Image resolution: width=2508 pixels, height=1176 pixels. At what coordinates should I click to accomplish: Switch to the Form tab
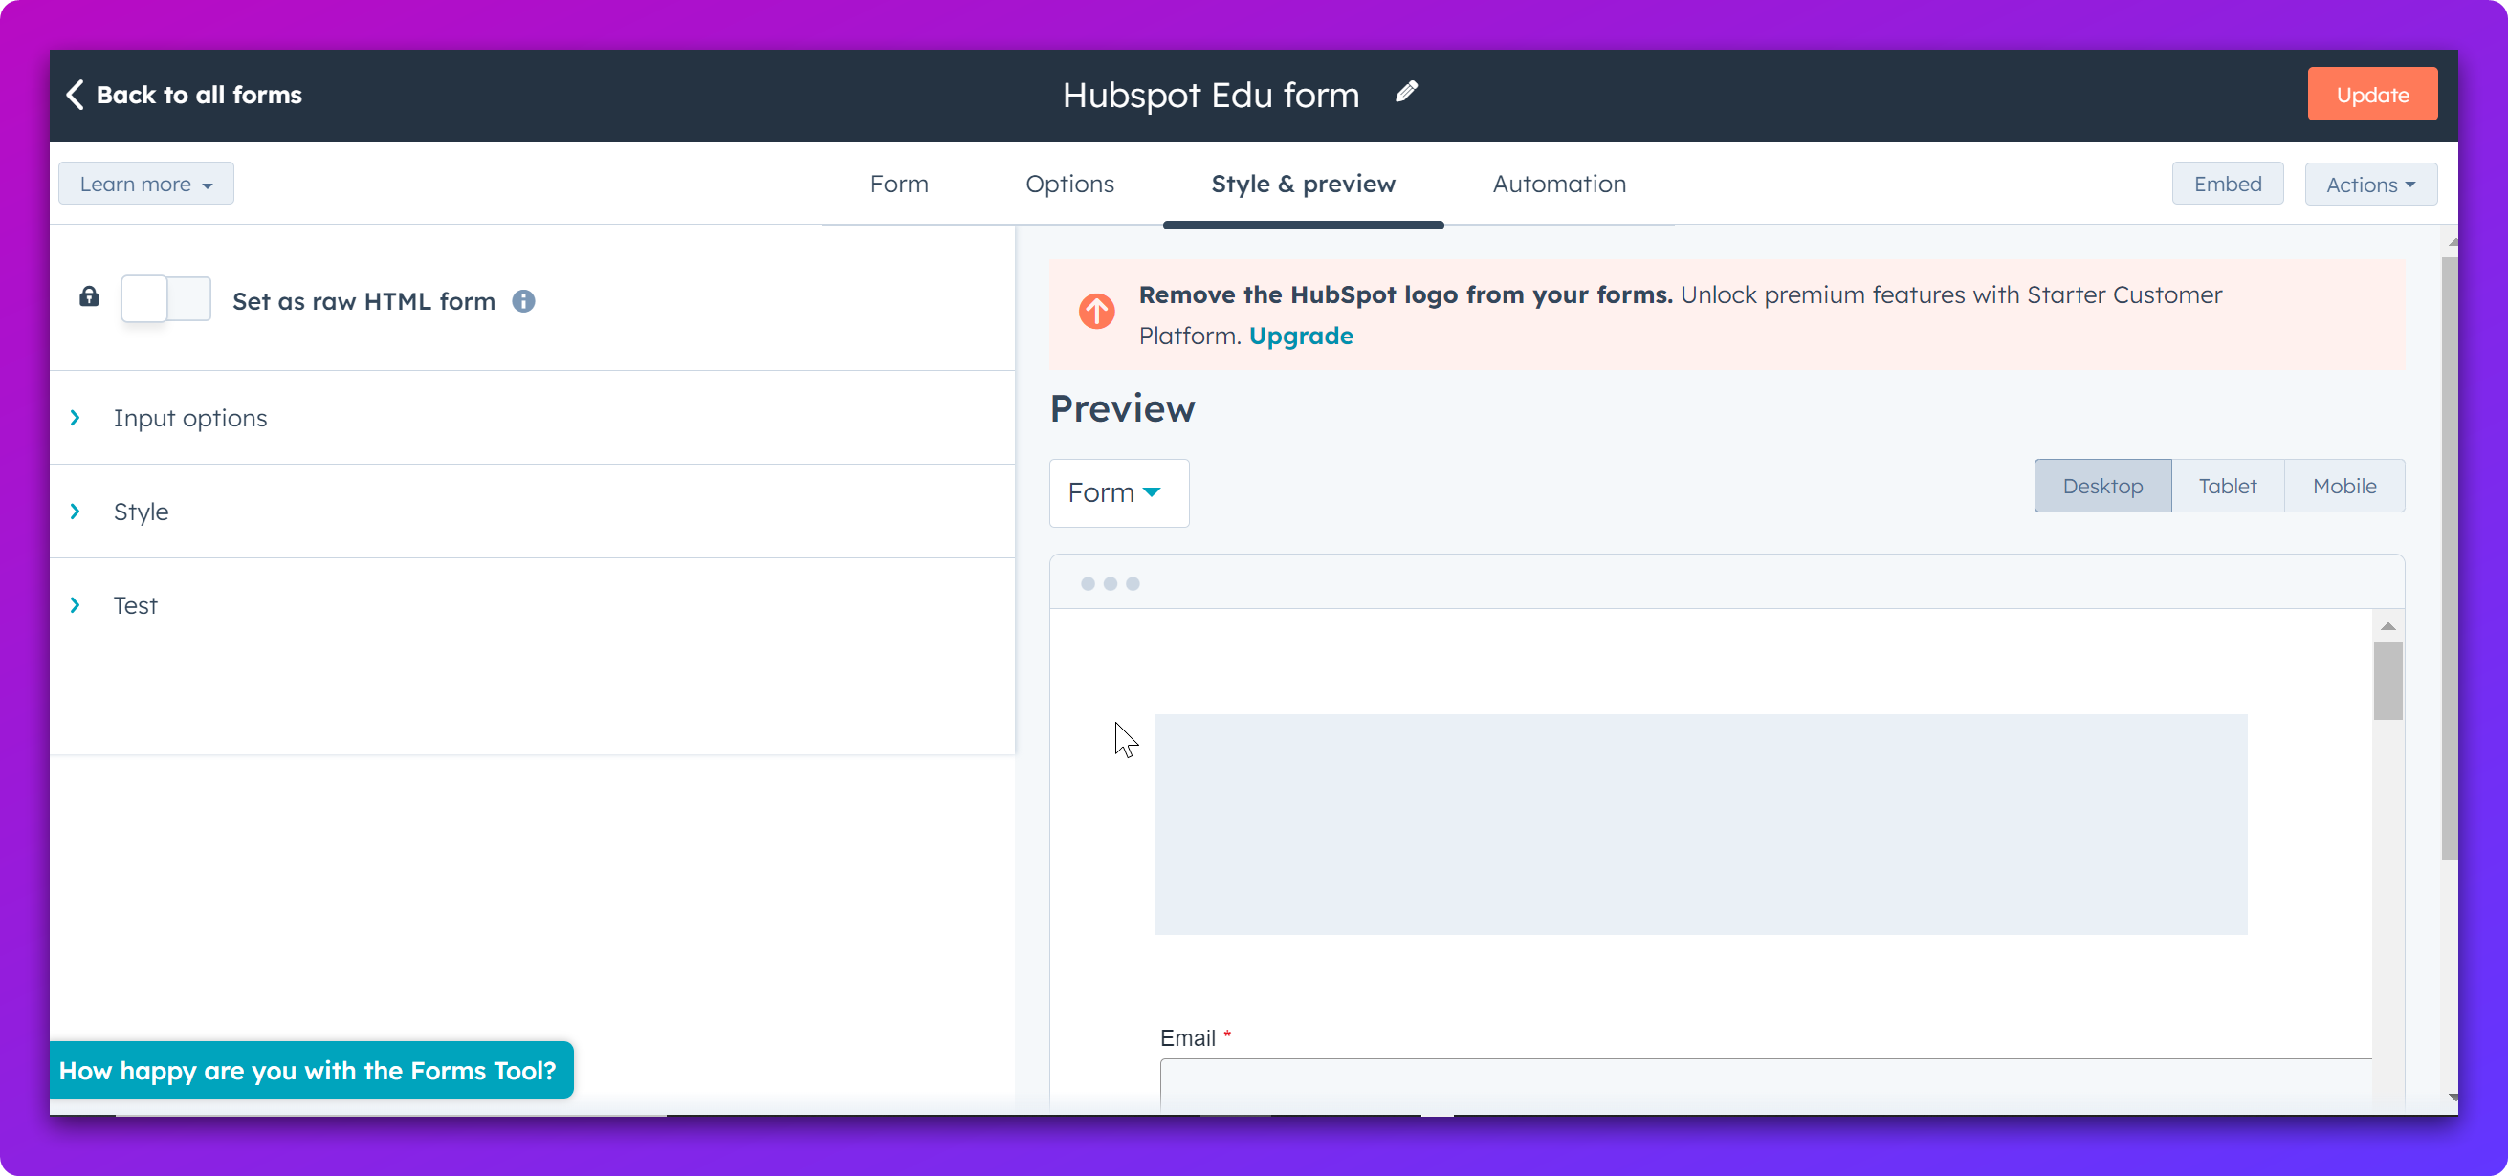[898, 184]
